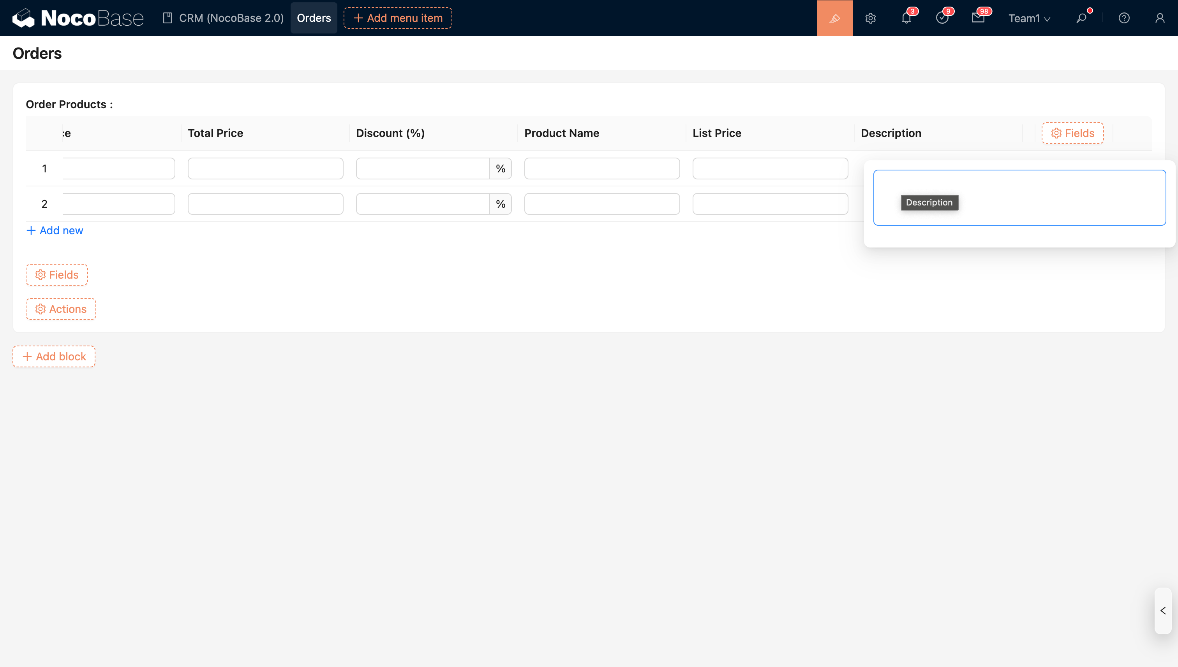Click Add new row link
1178x667 pixels.
coord(55,230)
